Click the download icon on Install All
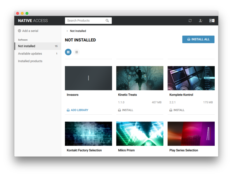This screenshot has height=180, width=233. coord(189,39)
